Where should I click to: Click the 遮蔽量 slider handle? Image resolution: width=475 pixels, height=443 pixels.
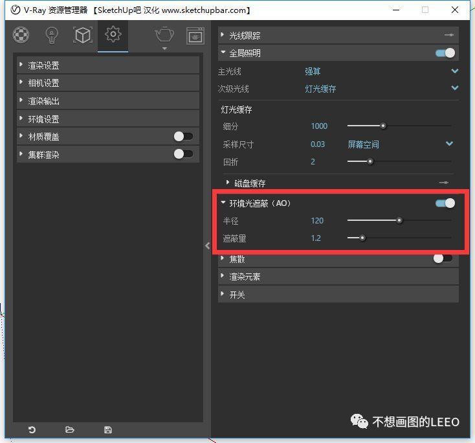pos(362,238)
